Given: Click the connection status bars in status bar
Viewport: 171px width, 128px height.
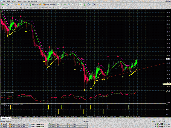Looking at the screenshot, I should (153, 121).
